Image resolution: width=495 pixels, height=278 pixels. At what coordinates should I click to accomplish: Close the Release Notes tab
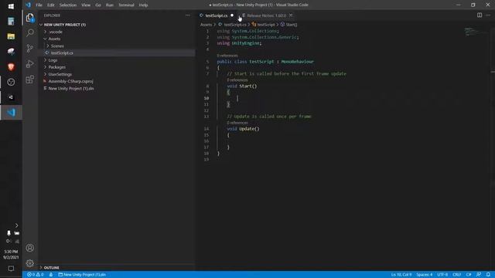[x=291, y=15]
